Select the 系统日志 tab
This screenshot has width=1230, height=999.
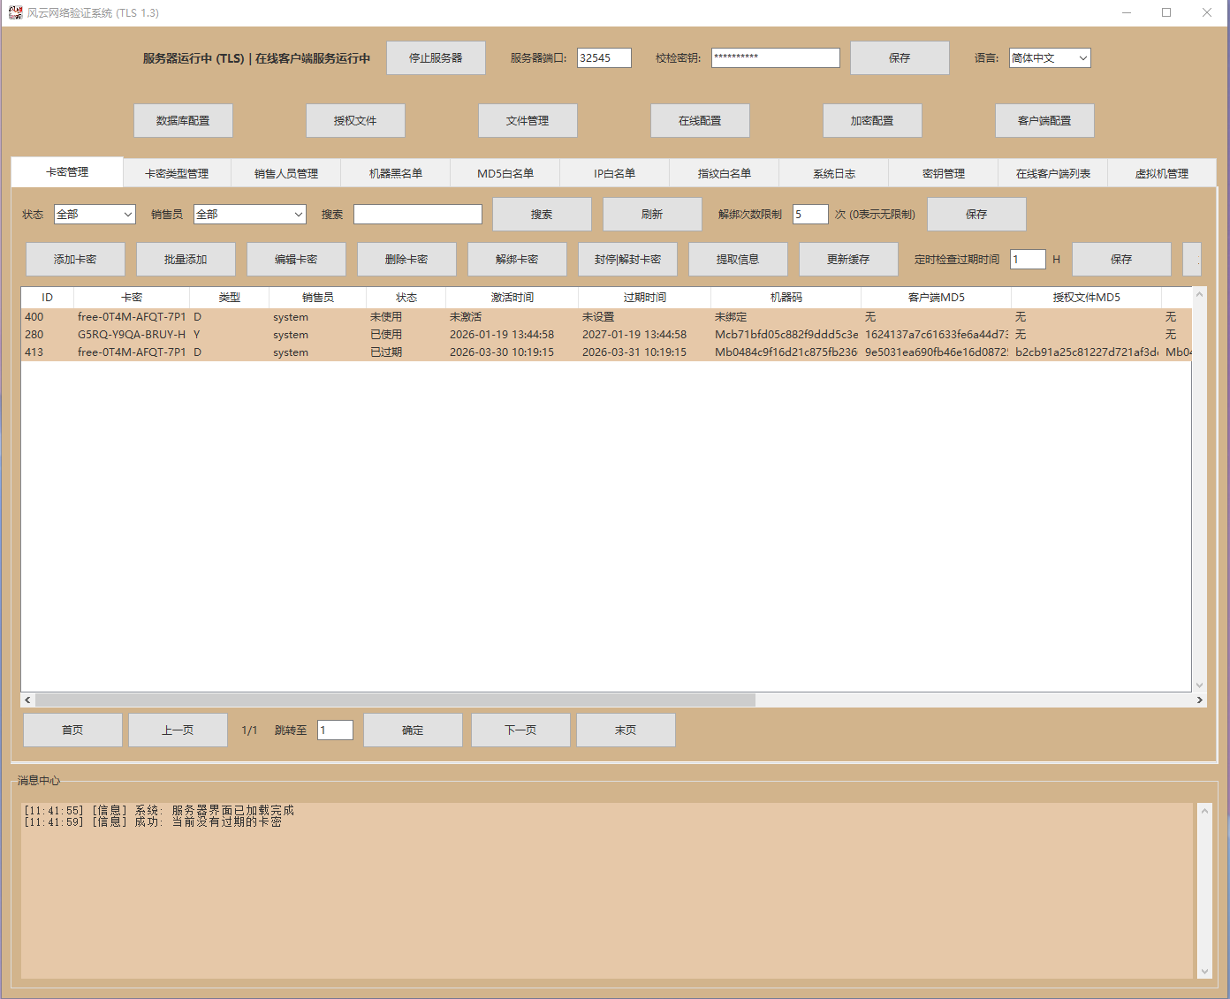[833, 174]
